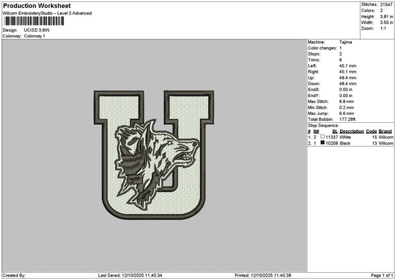This screenshot has width=396, height=280.
Task: Click the Left value '45.1 mm'
Action: point(348,66)
